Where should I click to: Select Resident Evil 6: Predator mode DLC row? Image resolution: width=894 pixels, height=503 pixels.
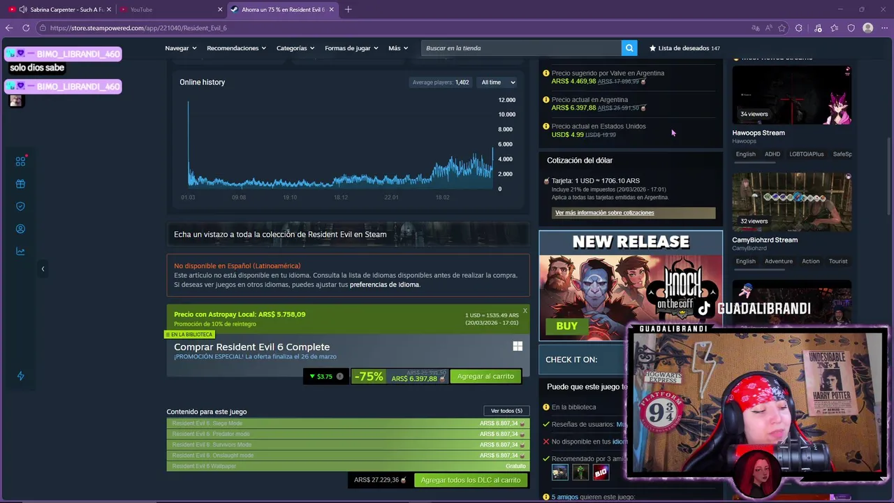point(348,434)
